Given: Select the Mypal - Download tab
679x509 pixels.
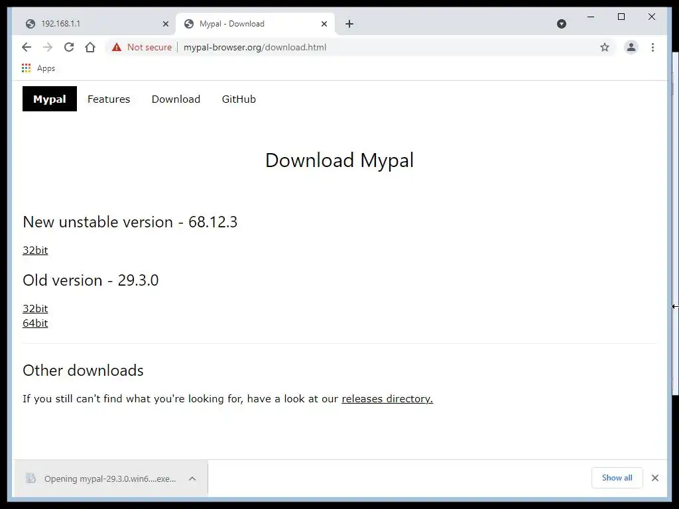Looking at the screenshot, I should (255, 24).
